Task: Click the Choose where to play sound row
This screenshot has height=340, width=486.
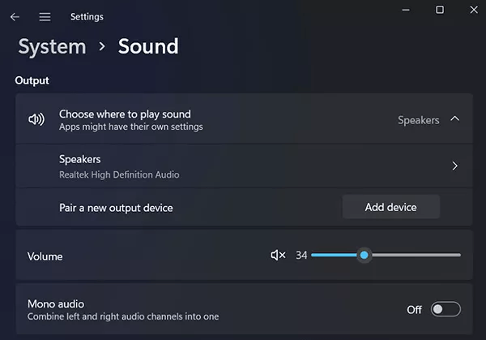Action: pyautogui.click(x=244, y=119)
